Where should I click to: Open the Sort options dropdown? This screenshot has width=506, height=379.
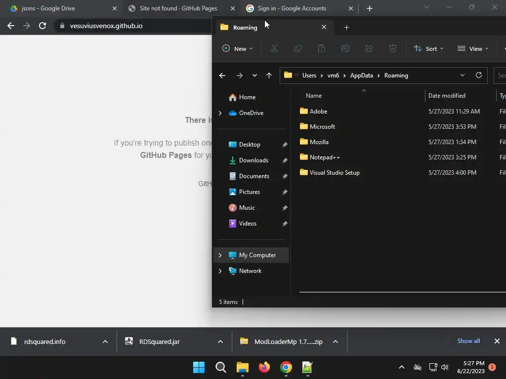point(429,49)
